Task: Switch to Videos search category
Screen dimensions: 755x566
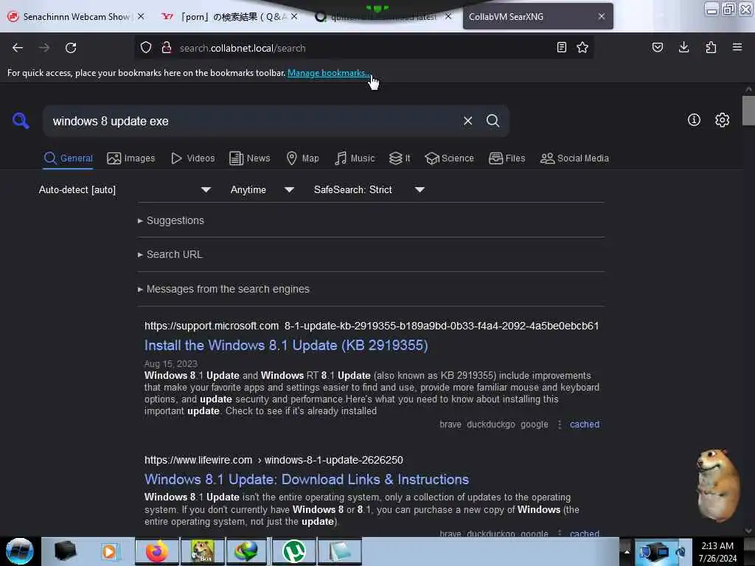Action: point(193,158)
